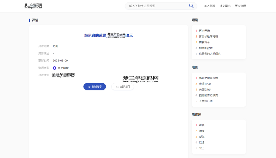Open 难哄 in the 电视剧 list
Image resolution: width=276 pixels, height=158 pixels.
click(201, 125)
